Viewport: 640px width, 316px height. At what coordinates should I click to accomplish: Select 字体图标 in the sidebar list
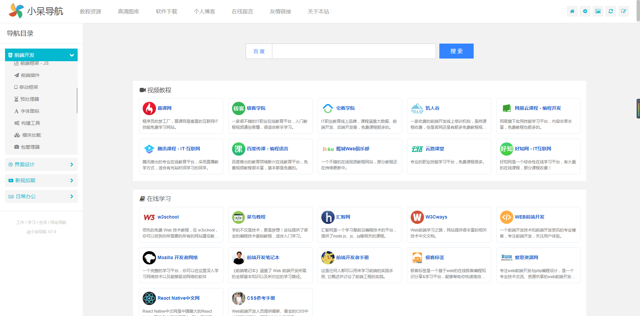pos(30,111)
